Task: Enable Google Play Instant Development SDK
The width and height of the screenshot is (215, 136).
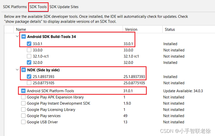Action: [23, 103]
